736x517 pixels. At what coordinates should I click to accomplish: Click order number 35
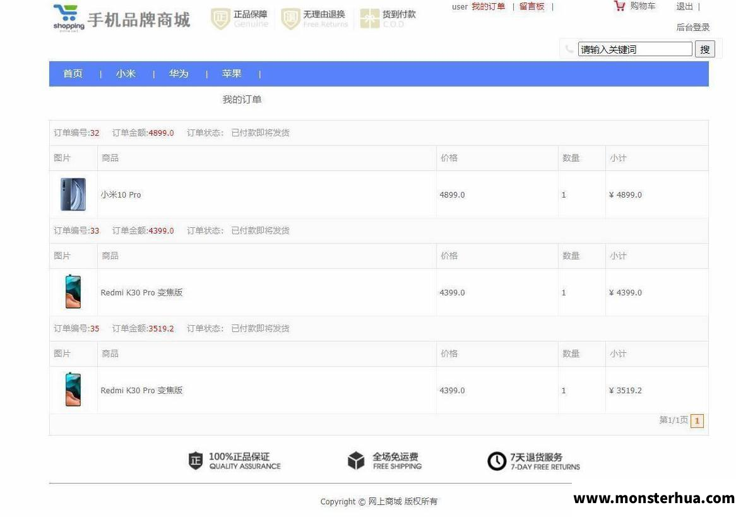pyautogui.click(x=95, y=328)
